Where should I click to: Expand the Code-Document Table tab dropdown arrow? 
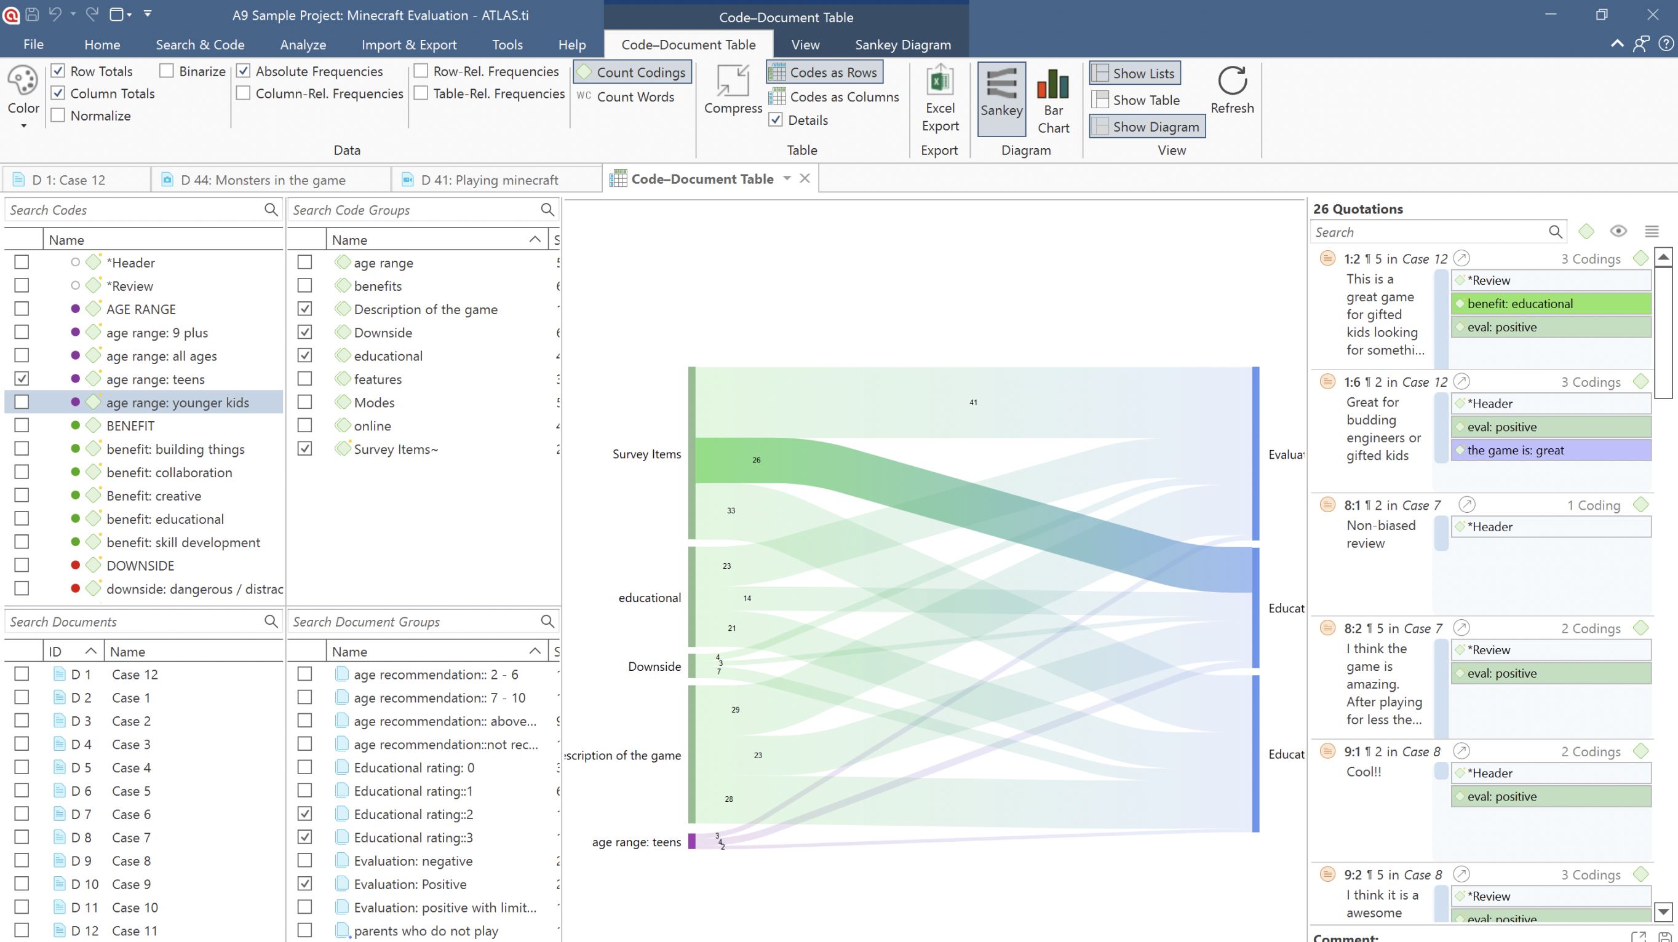[x=787, y=178]
